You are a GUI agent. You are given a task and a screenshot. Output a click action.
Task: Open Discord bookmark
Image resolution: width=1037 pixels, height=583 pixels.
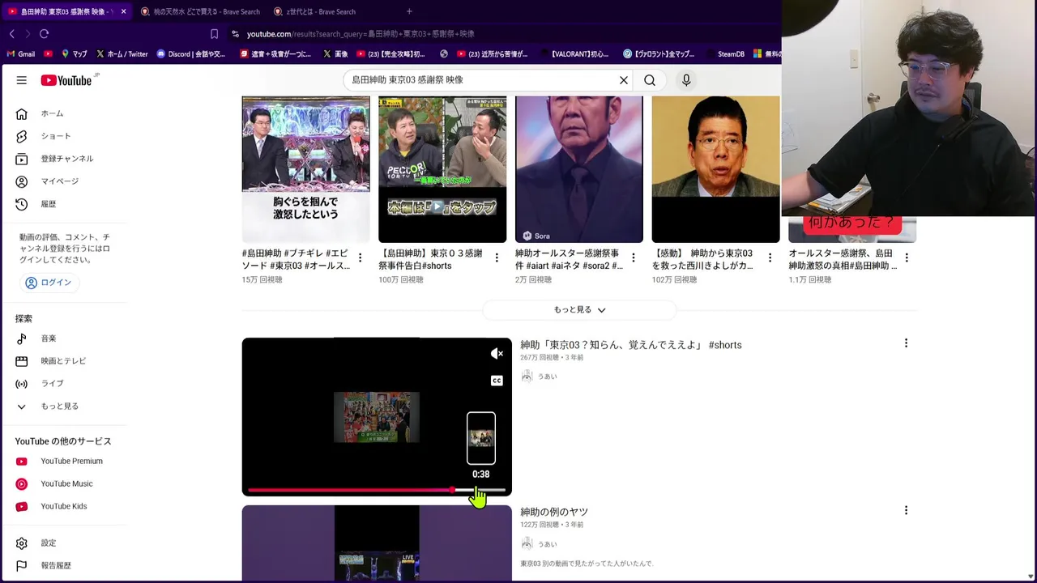point(191,54)
